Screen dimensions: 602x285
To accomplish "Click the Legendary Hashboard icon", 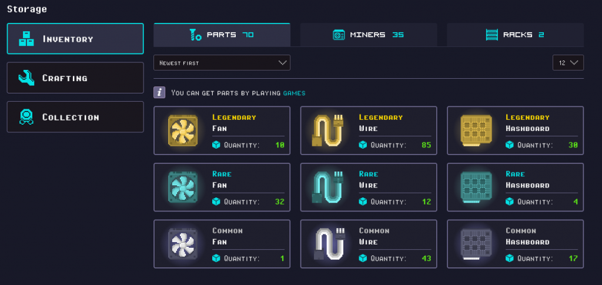I will pos(476,130).
